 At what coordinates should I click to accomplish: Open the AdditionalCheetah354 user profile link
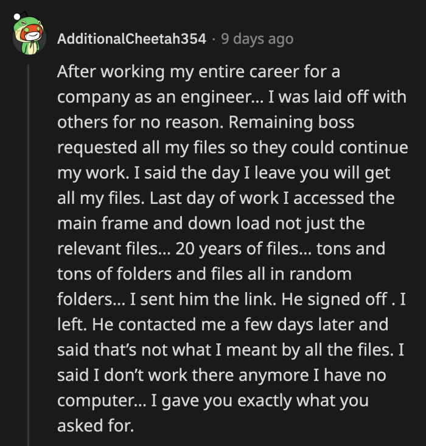131,39
